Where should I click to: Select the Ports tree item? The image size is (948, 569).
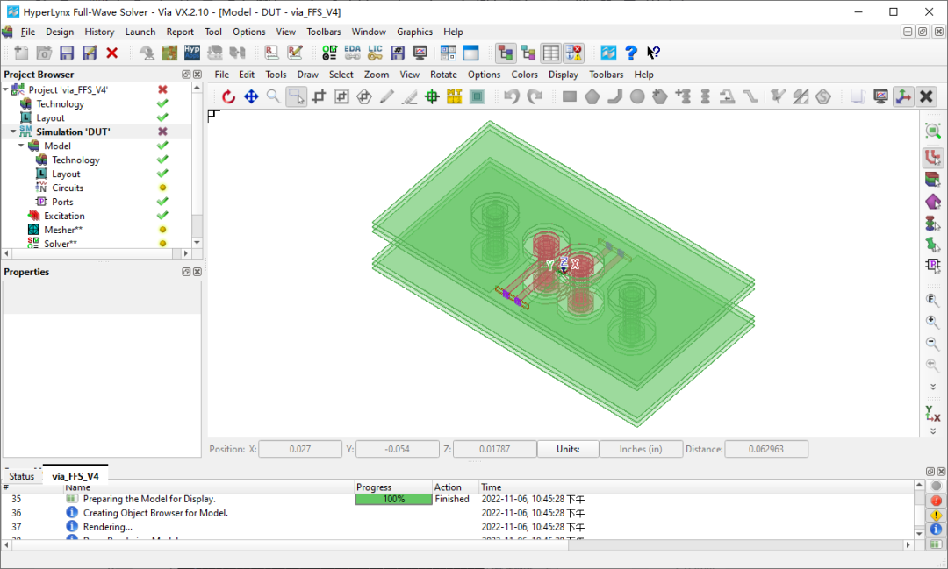click(x=62, y=203)
